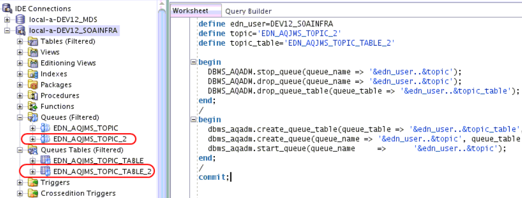Expand the Views node

(x=20, y=53)
